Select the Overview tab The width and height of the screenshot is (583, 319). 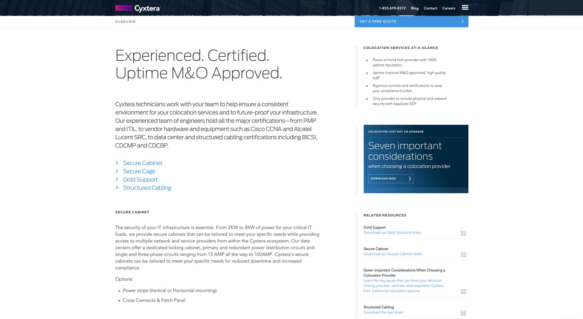126,22
